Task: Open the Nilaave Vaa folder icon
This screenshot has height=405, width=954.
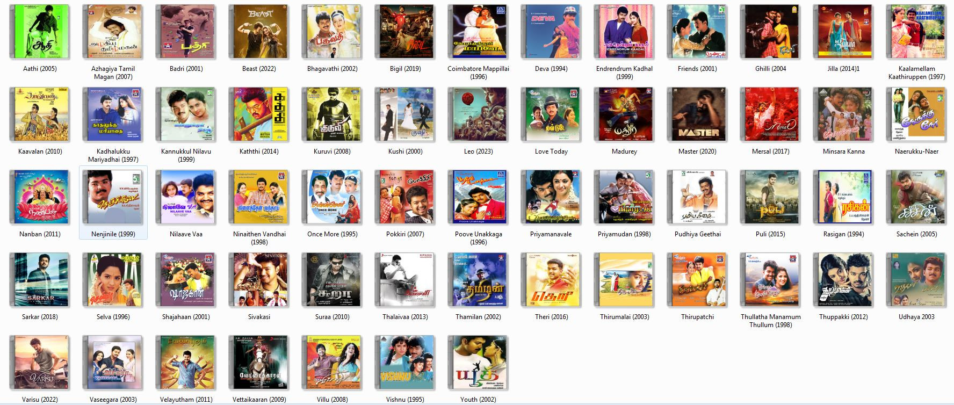Action: pyautogui.click(x=186, y=198)
